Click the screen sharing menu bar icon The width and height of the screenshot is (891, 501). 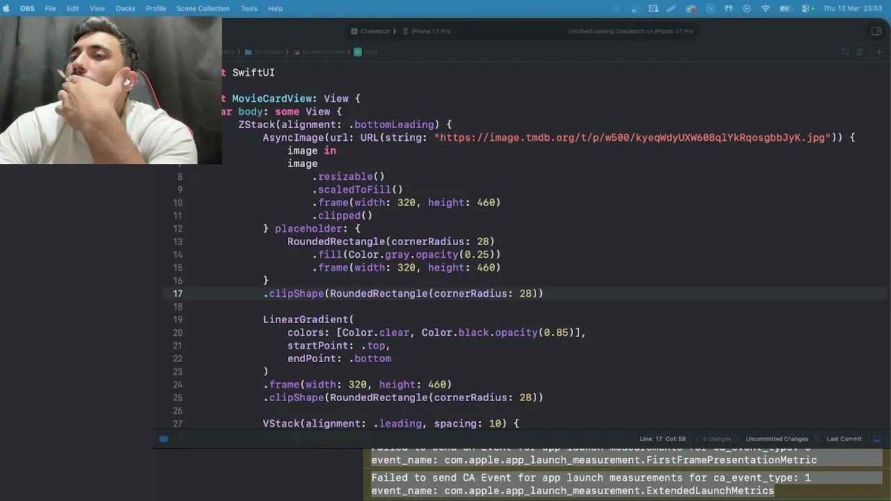654,8
